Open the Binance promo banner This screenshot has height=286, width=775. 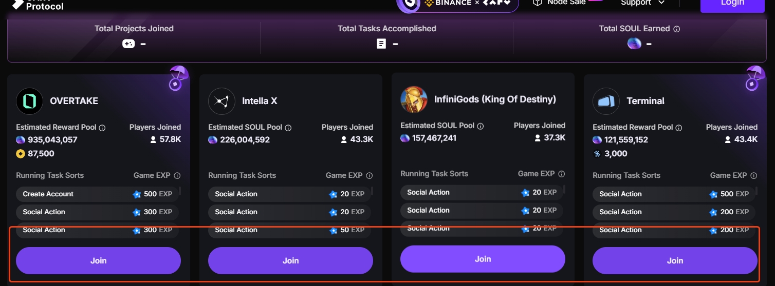pos(457,4)
